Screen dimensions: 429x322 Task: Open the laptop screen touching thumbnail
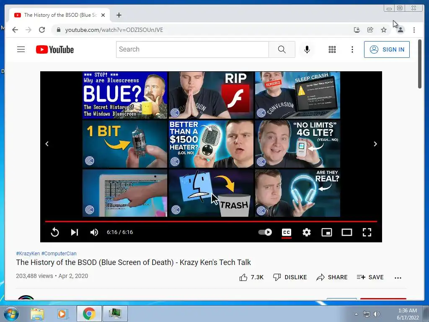(125, 193)
